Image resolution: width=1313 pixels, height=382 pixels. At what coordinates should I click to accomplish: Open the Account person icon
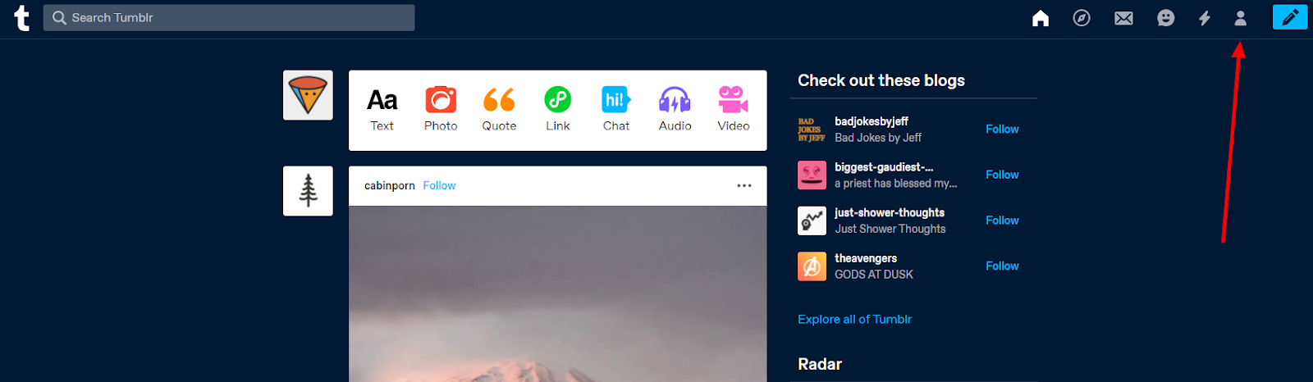pyautogui.click(x=1240, y=18)
